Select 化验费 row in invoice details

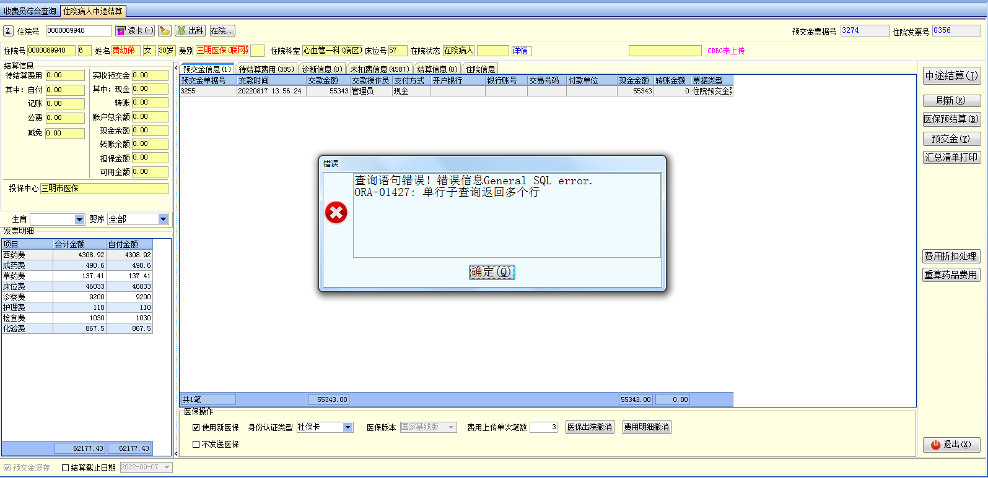pos(77,328)
